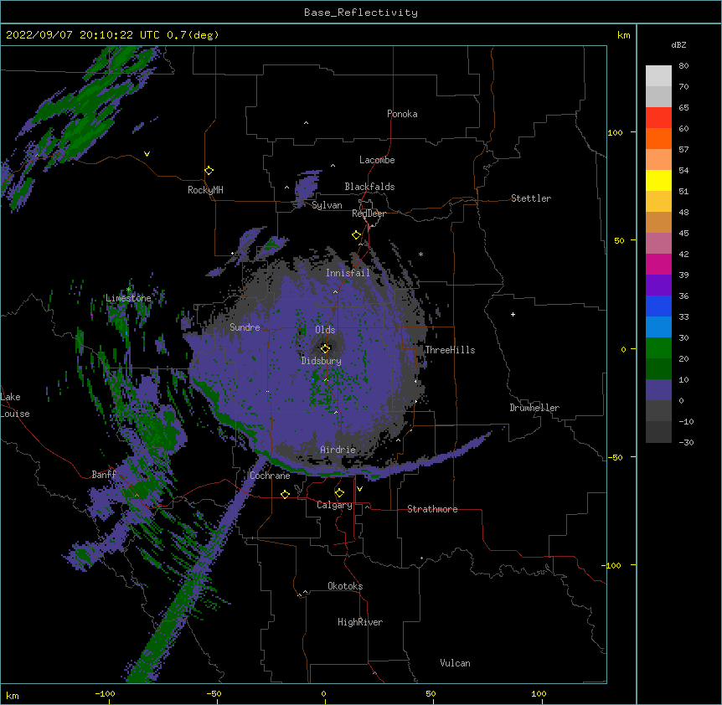Pick the light gray 70-80 dBZ swatch
The image size is (722, 705).
(x=658, y=75)
